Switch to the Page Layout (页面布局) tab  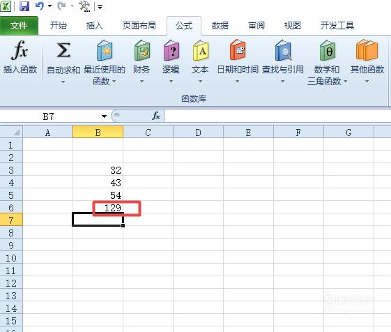(x=139, y=26)
